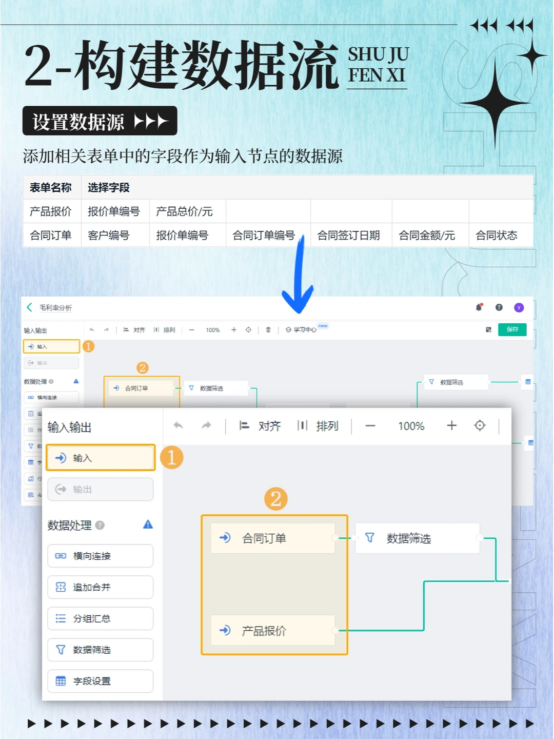Click the 选择字段 table header
Viewport: 554px width, 739px height.
point(109,188)
